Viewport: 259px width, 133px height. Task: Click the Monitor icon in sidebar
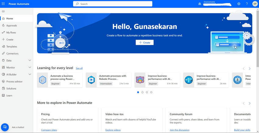click(3, 68)
